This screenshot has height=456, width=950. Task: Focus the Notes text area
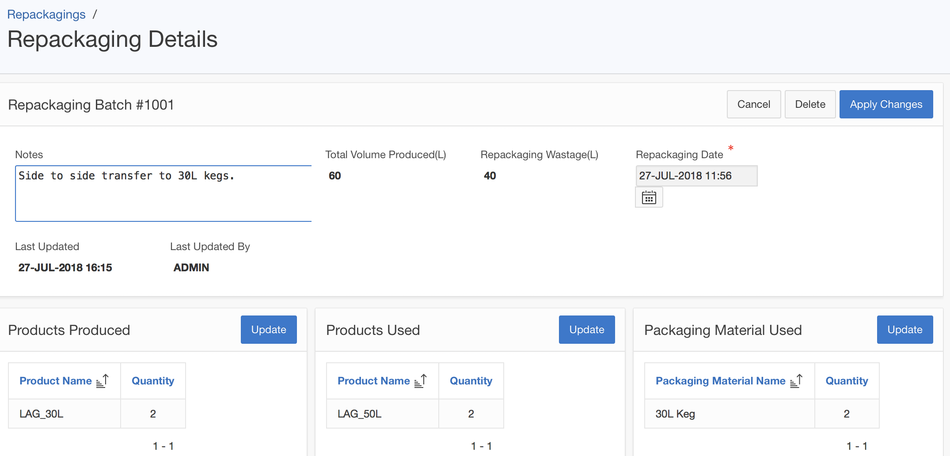point(163,194)
